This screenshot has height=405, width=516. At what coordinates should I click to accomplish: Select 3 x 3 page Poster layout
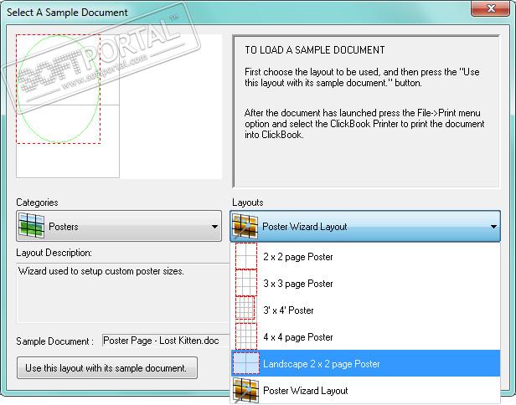pyautogui.click(x=365, y=283)
